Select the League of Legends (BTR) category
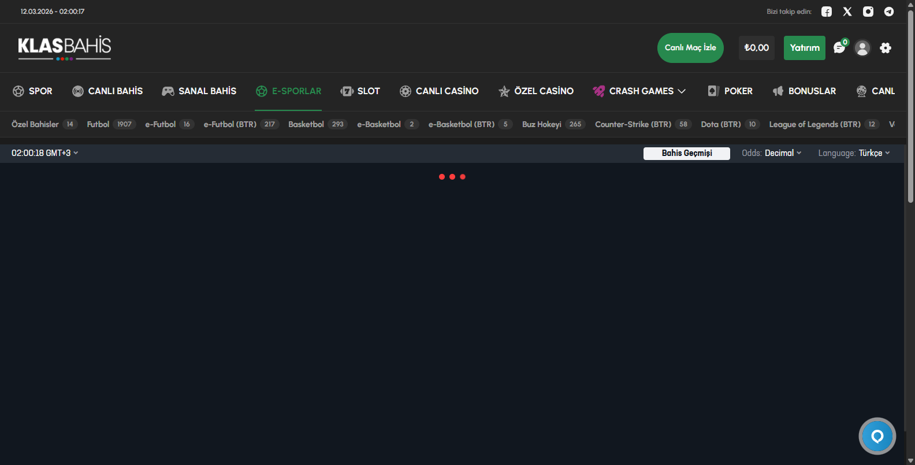The image size is (915, 465). (824, 124)
